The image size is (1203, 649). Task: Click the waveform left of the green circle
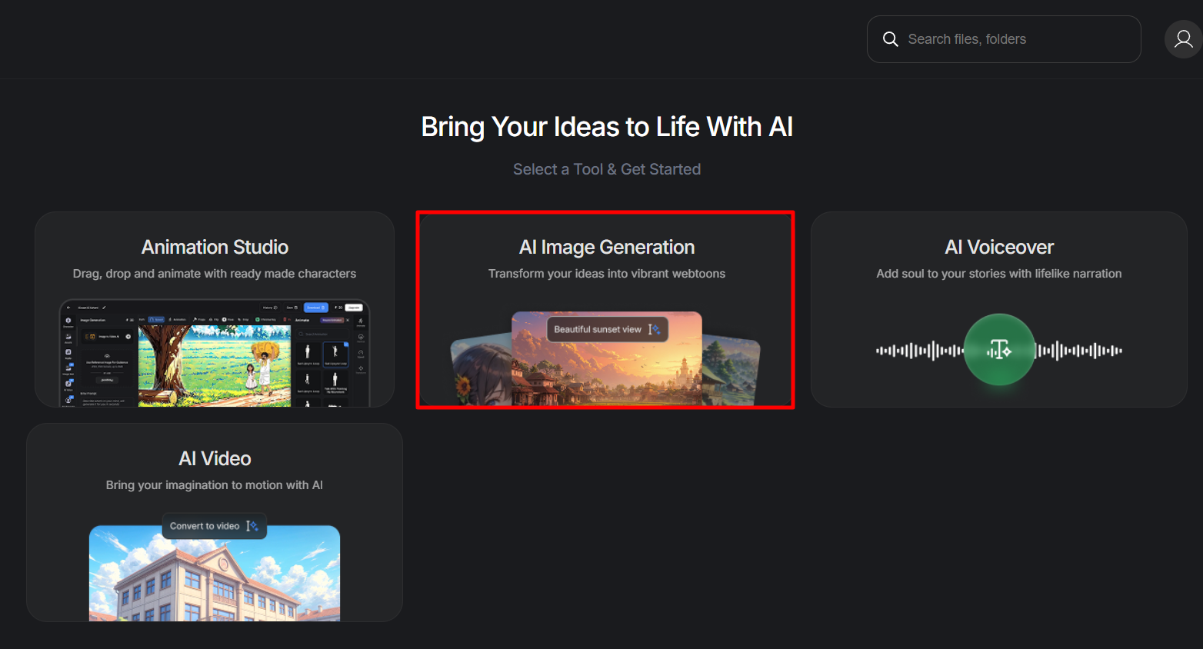[x=919, y=351]
